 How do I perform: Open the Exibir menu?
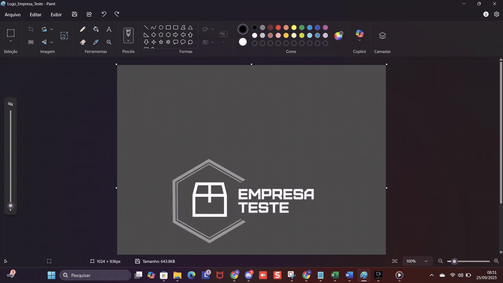[x=56, y=15]
